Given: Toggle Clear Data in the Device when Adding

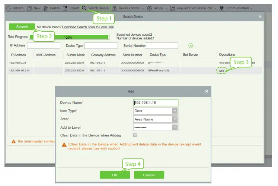Looking at the screenshot, I should coord(135,135).
